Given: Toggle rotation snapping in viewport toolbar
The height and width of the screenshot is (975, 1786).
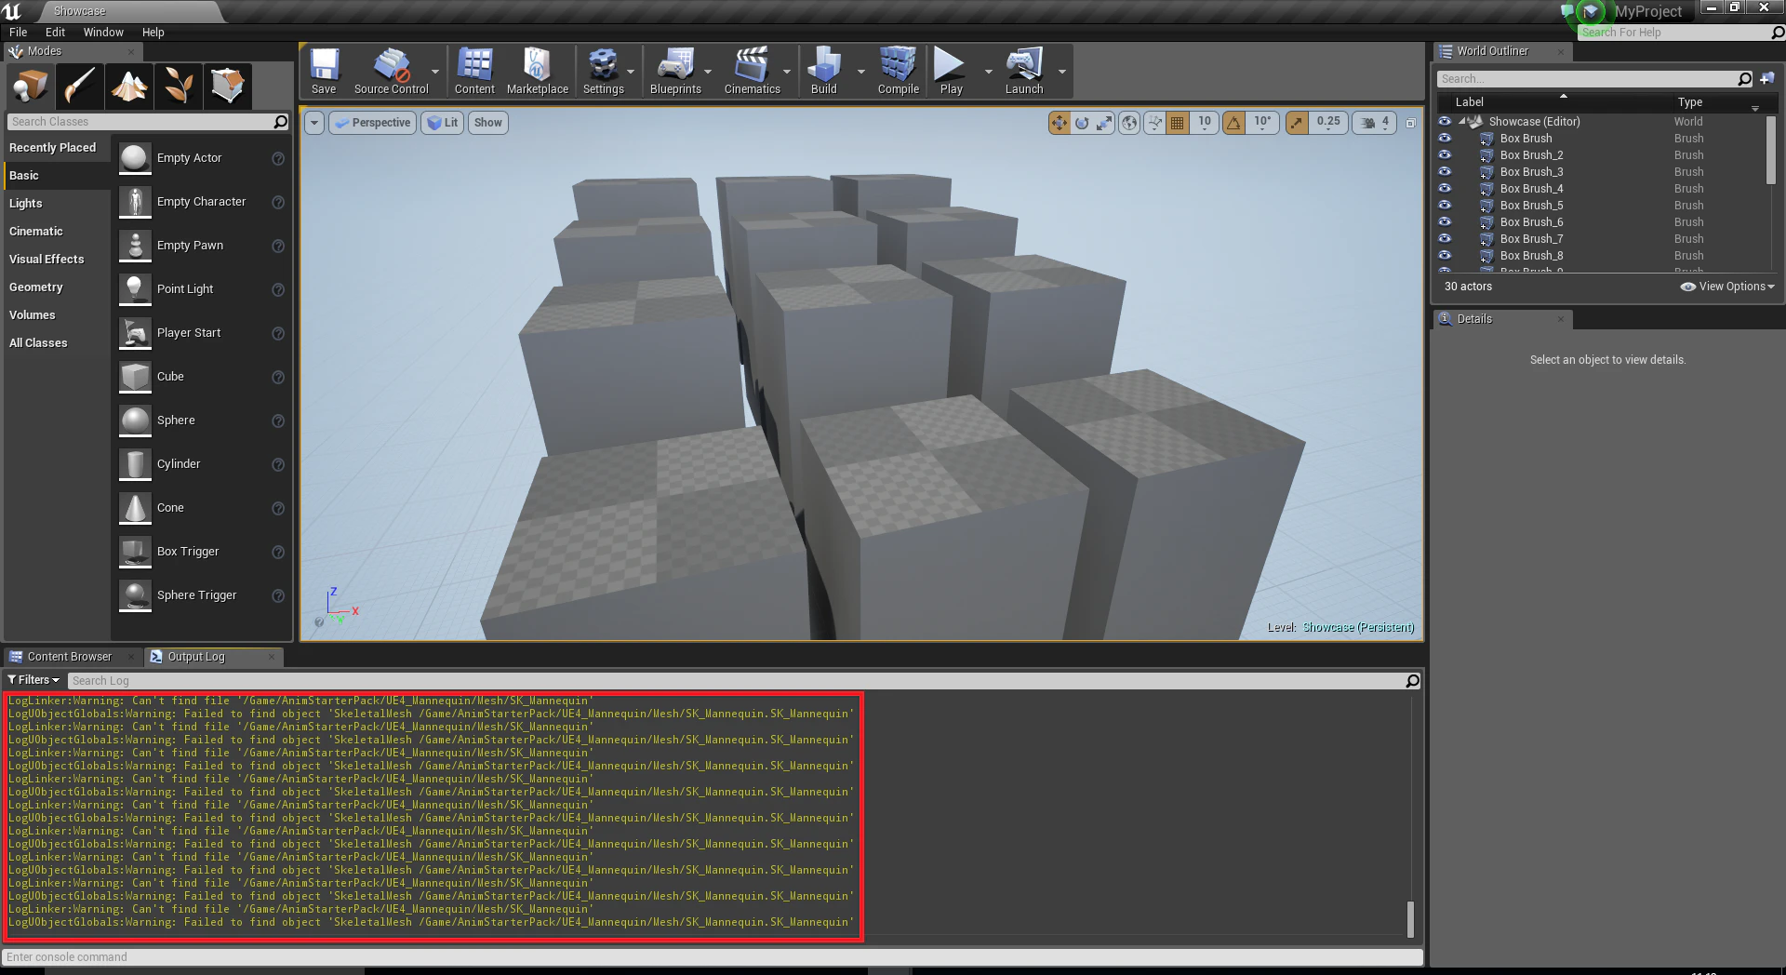Looking at the screenshot, I should point(1233,123).
